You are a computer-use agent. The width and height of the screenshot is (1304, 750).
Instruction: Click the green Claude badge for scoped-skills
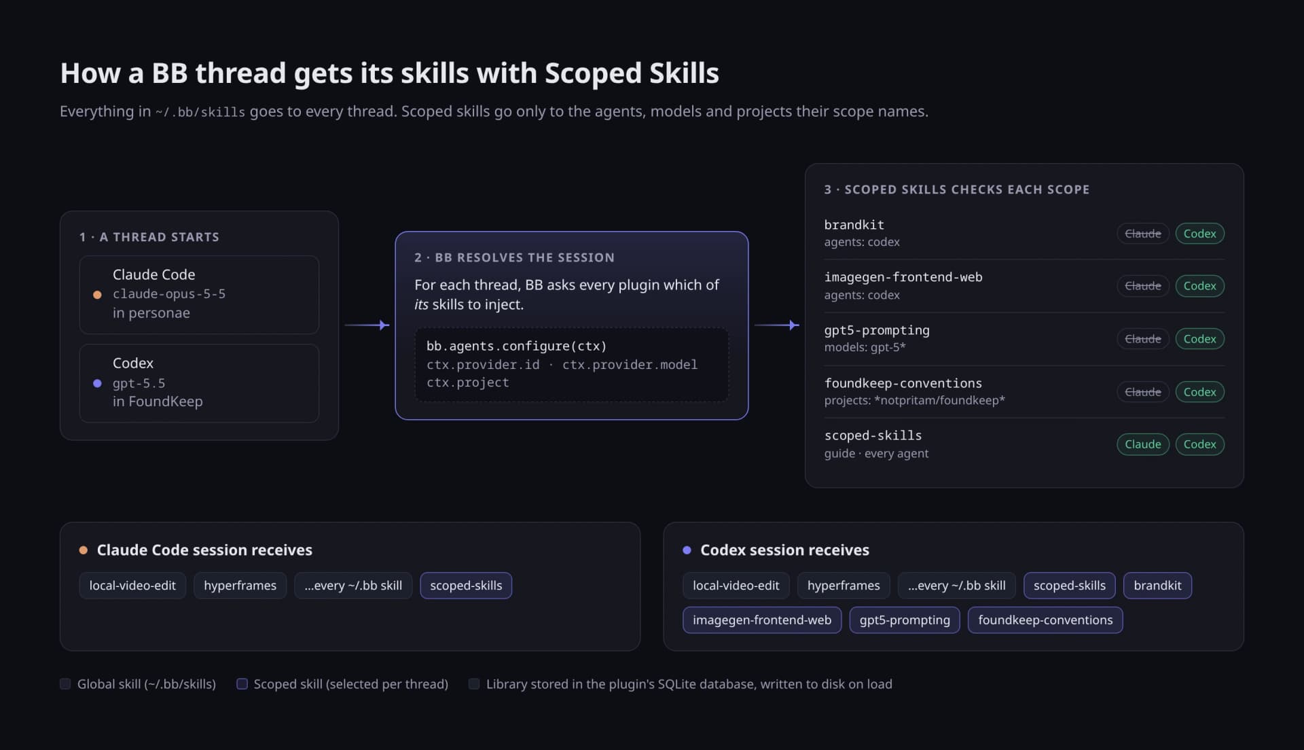1143,444
